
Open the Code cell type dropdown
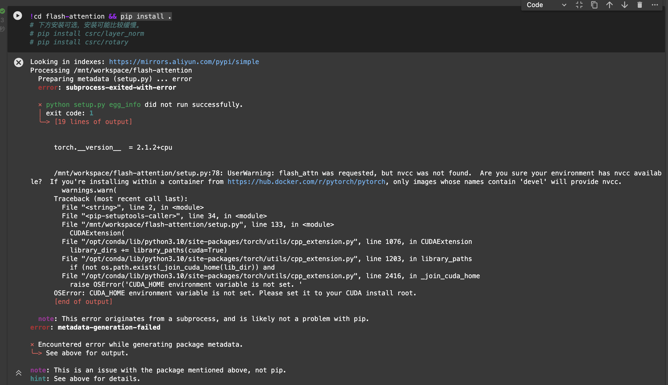(546, 5)
